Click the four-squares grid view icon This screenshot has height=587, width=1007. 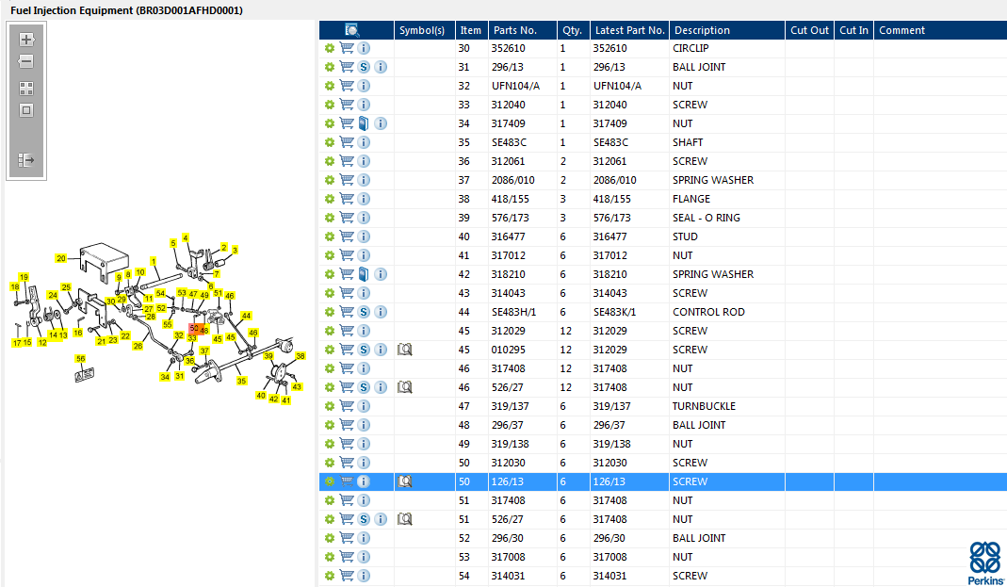26,89
